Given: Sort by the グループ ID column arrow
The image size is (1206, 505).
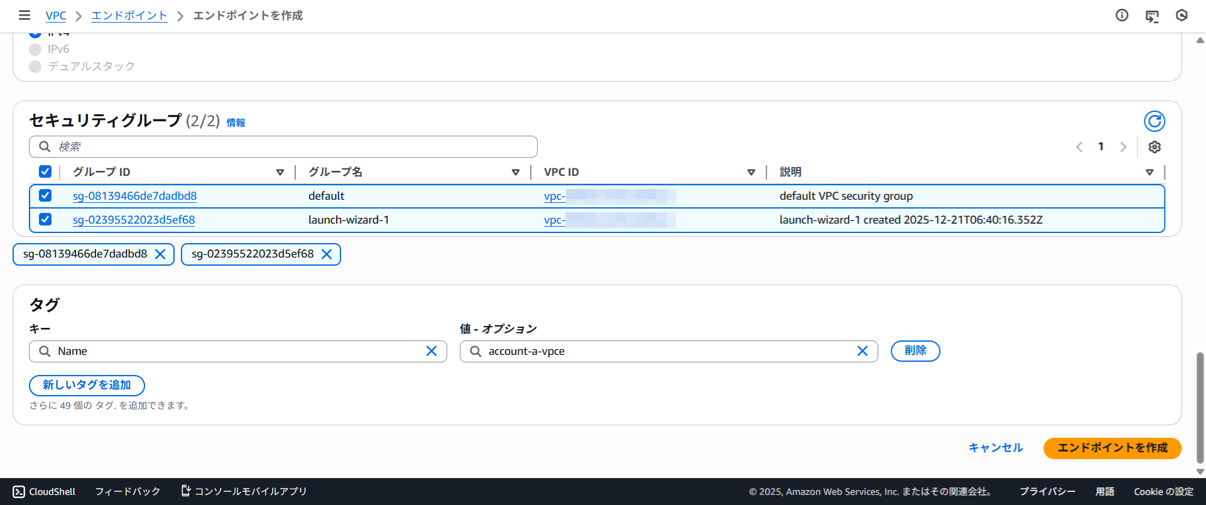Looking at the screenshot, I should (x=280, y=172).
